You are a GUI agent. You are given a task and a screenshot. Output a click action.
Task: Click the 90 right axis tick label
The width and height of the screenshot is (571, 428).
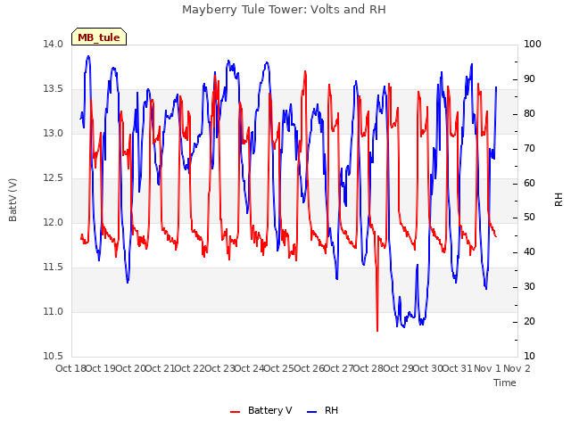(x=529, y=79)
